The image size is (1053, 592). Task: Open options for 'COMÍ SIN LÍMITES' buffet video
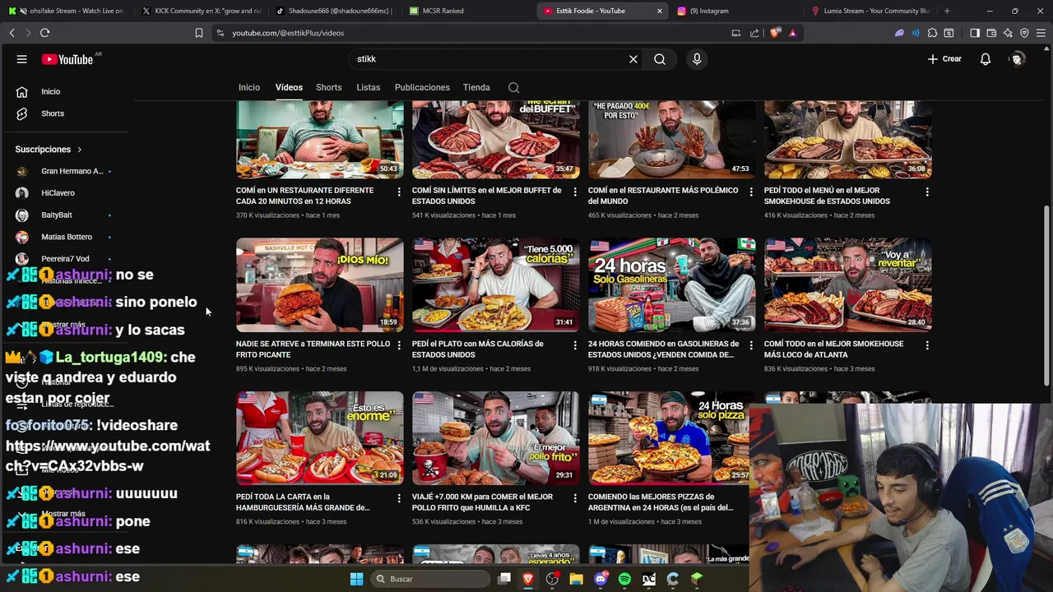tap(575, 192)
